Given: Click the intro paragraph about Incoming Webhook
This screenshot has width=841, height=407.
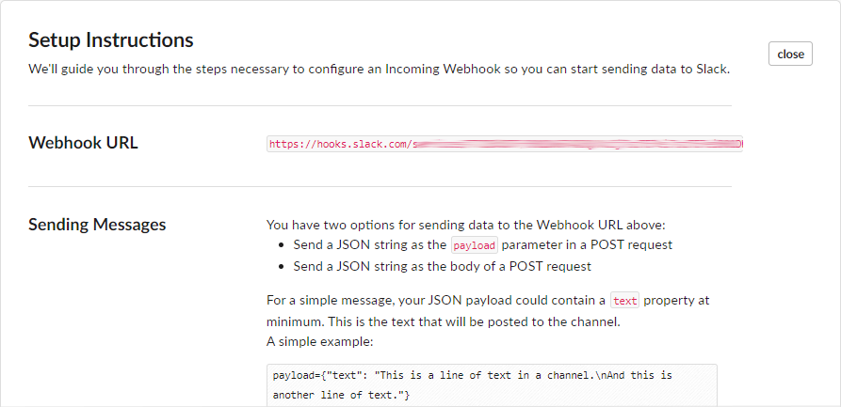Looking at the screenshot, I should (379, 70).
